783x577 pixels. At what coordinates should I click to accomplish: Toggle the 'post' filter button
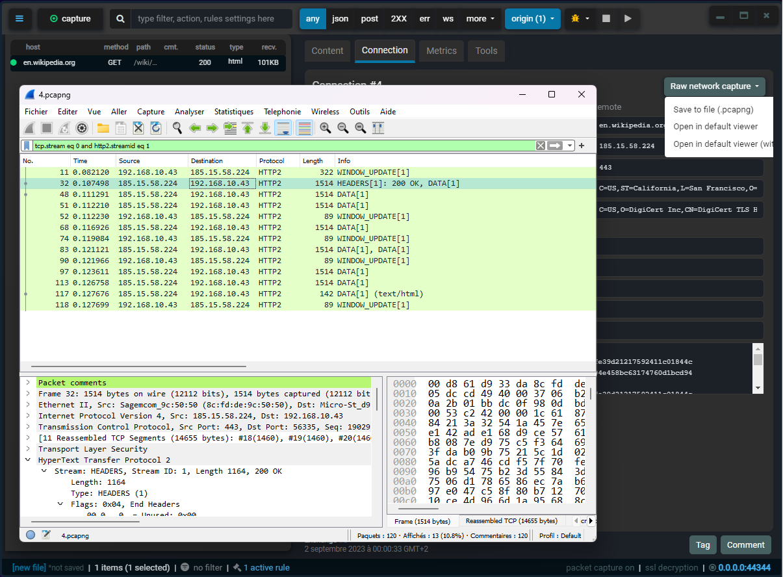coord(370,19)
